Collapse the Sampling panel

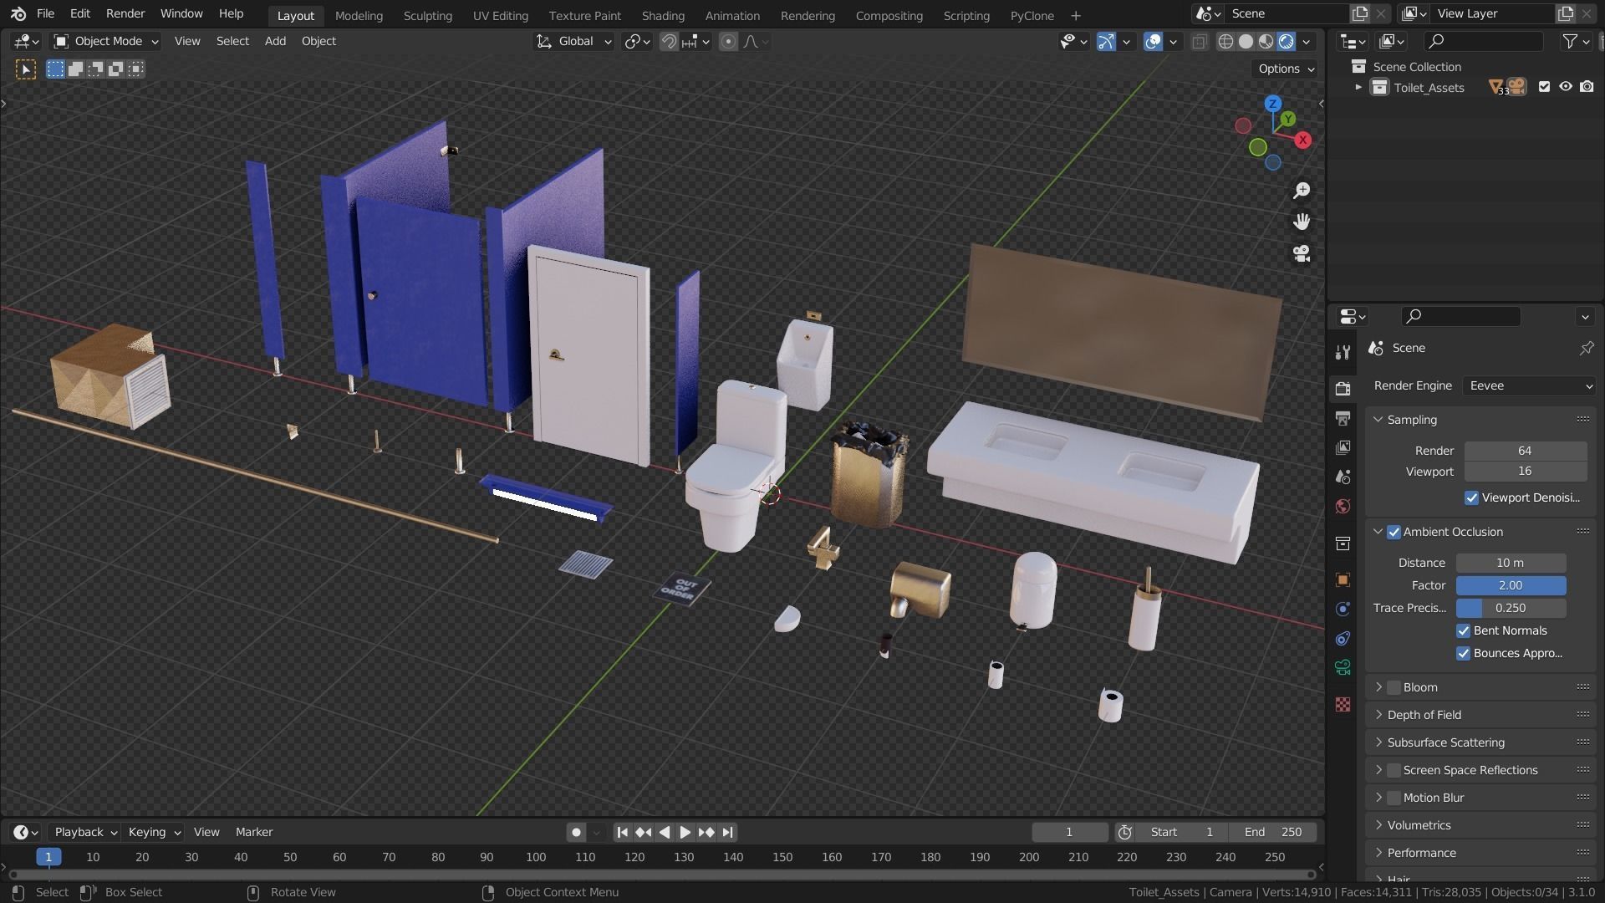point(1378,420)
